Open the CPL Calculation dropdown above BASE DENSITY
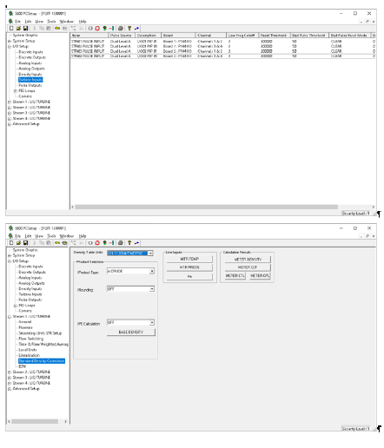Viewport: 384px width, 448px height. pyautogui.click(x=152, y=323)
